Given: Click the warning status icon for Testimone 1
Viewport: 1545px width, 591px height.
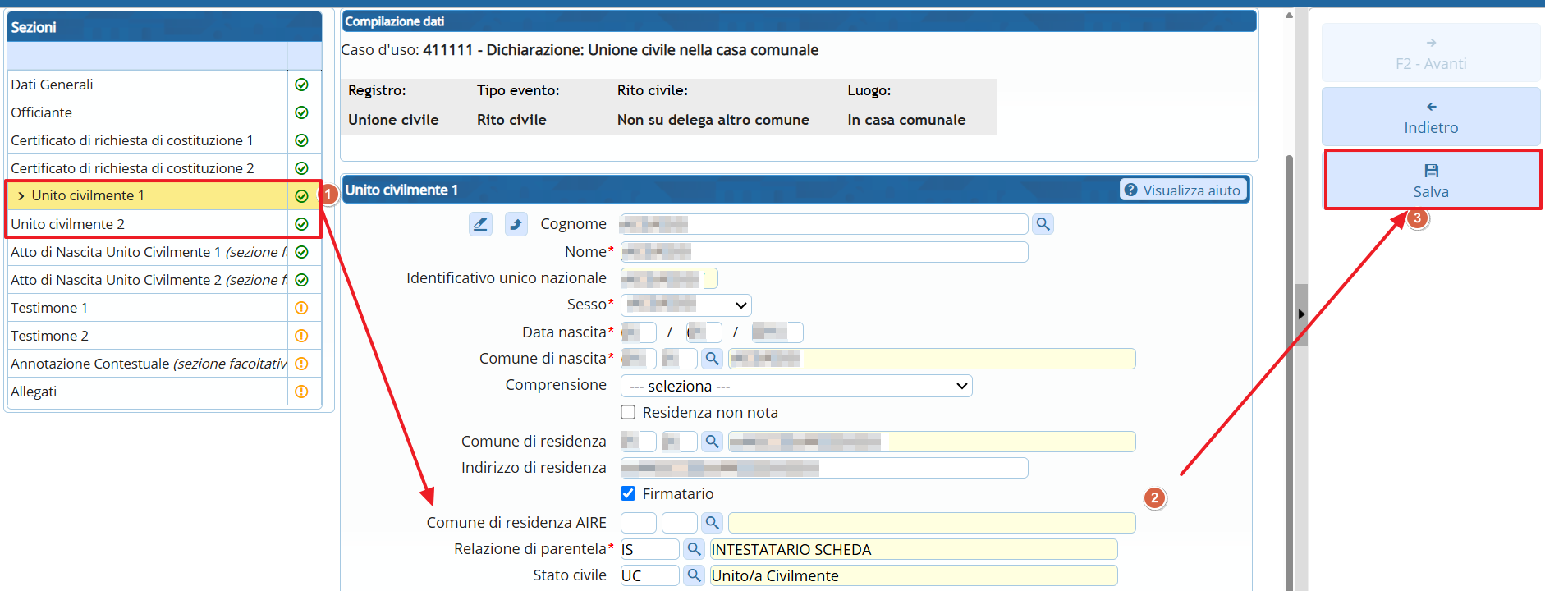Looking at the screenshot, I should tap(301, 308).
